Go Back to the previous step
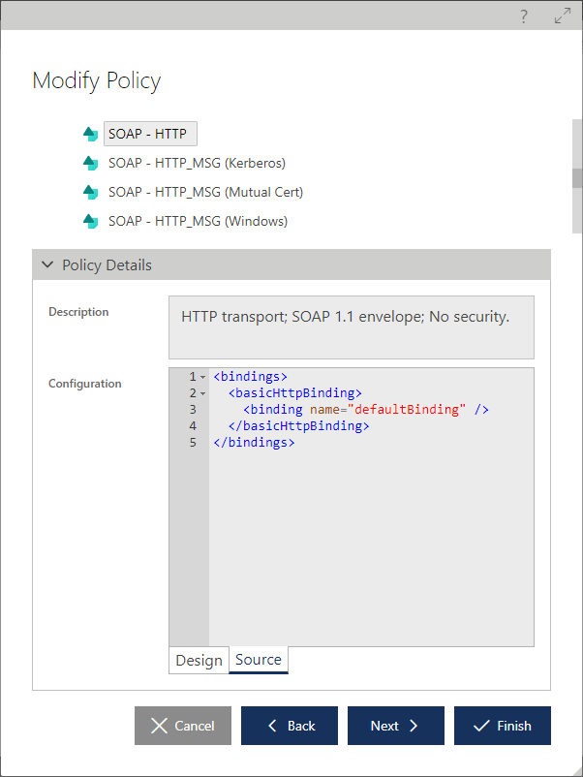Viewport: 583px width, 777px height. click(x=290, y=726)
